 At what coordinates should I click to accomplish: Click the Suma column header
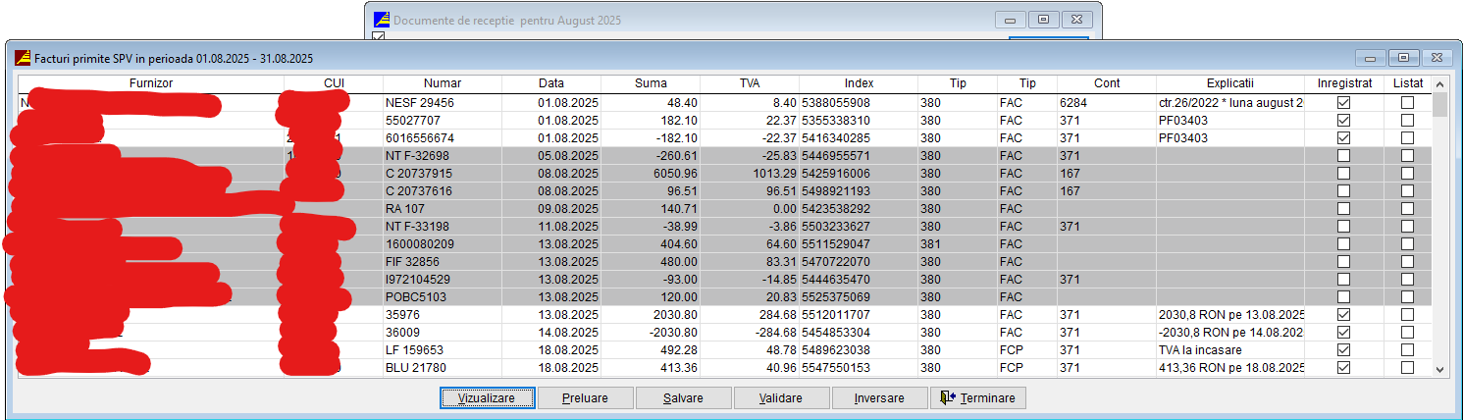pos(650,83)
